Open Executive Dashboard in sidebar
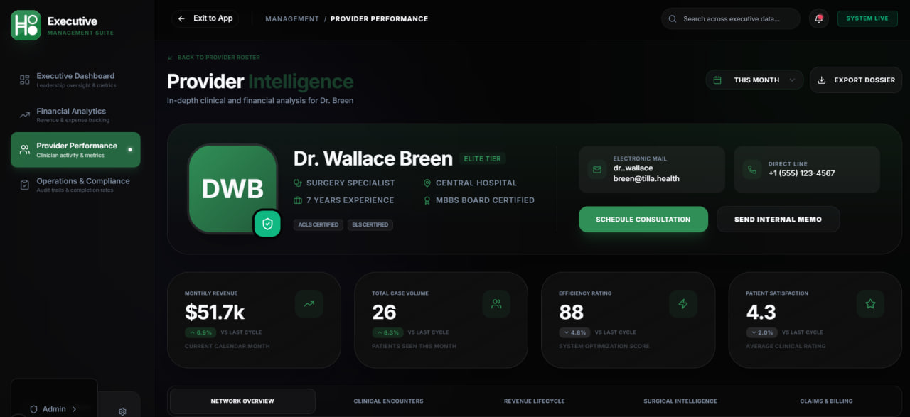Screen dimensions: 910x417 click(x=75, y=80)
